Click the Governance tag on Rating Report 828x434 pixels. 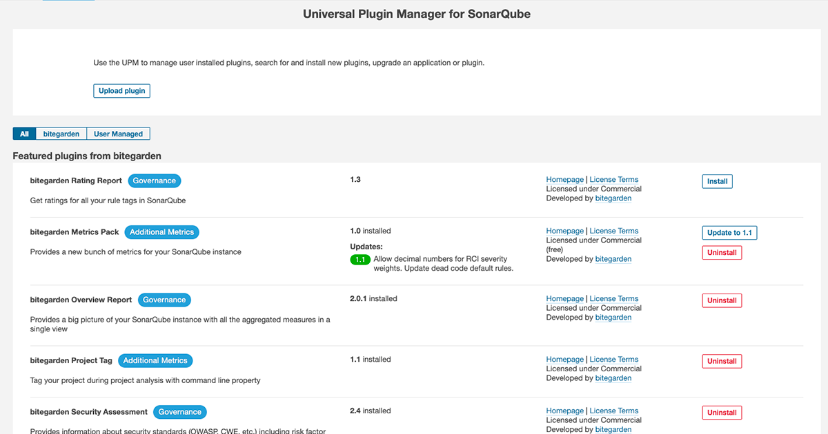click(155, 180)
